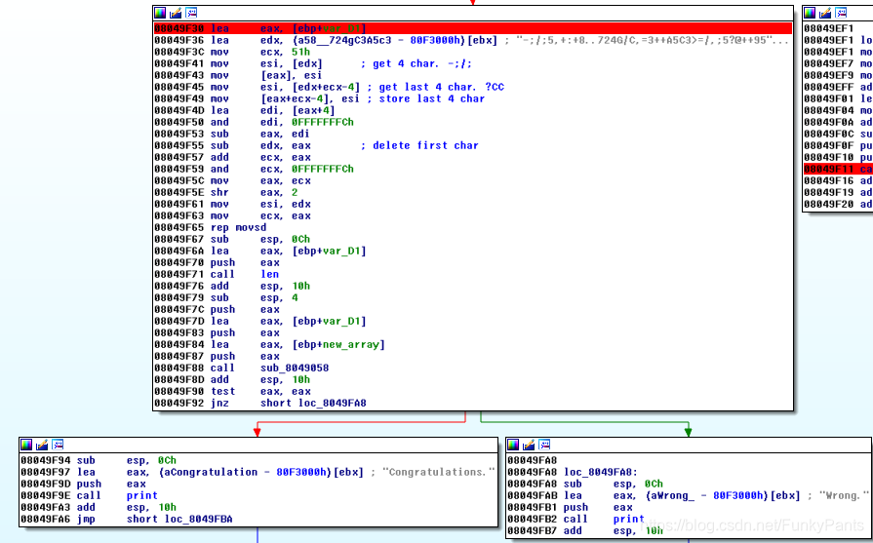Click edit icon in block 08049EF1

pos(825,13)
